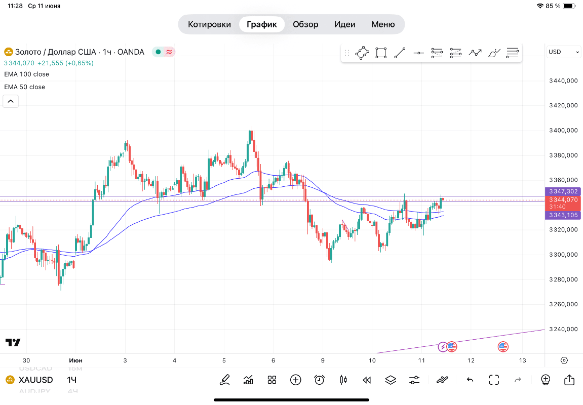Open the Меню tab

tap(383, 24)
